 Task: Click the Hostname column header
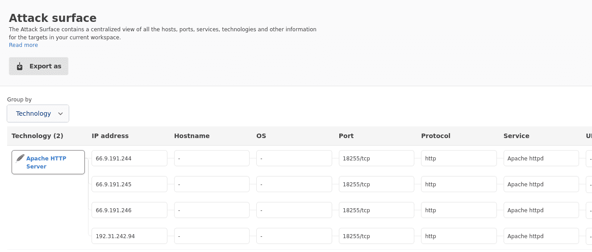click(x=192, y=136)
